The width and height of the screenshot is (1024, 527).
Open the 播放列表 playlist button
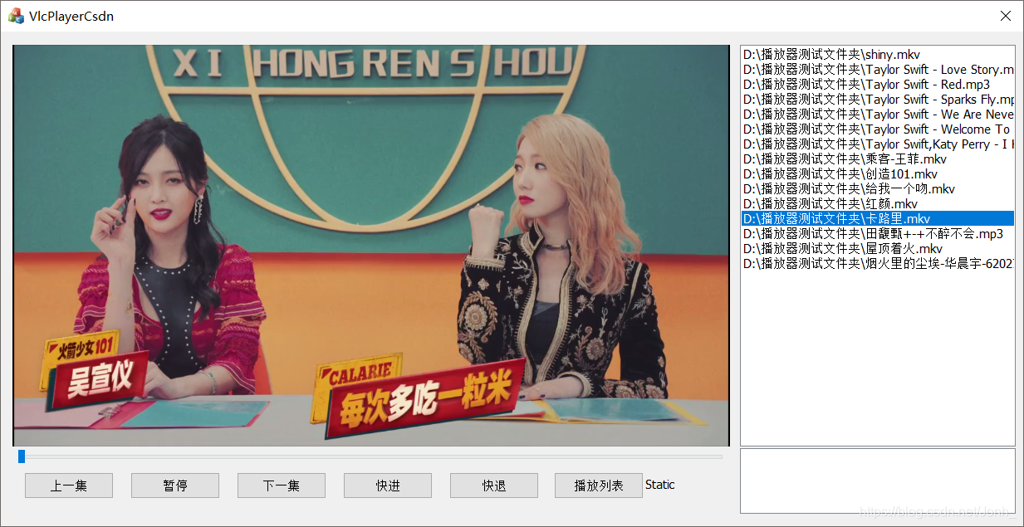(x=599, y=486)
